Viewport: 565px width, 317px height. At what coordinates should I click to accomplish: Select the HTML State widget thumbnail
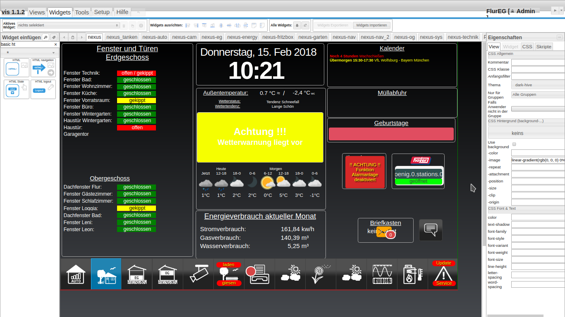[x=17, y=89]
